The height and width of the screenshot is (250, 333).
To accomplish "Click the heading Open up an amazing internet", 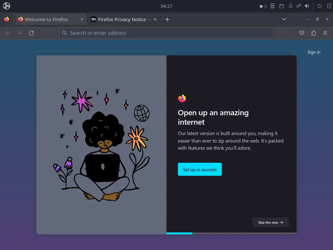I will coord(213,117).
